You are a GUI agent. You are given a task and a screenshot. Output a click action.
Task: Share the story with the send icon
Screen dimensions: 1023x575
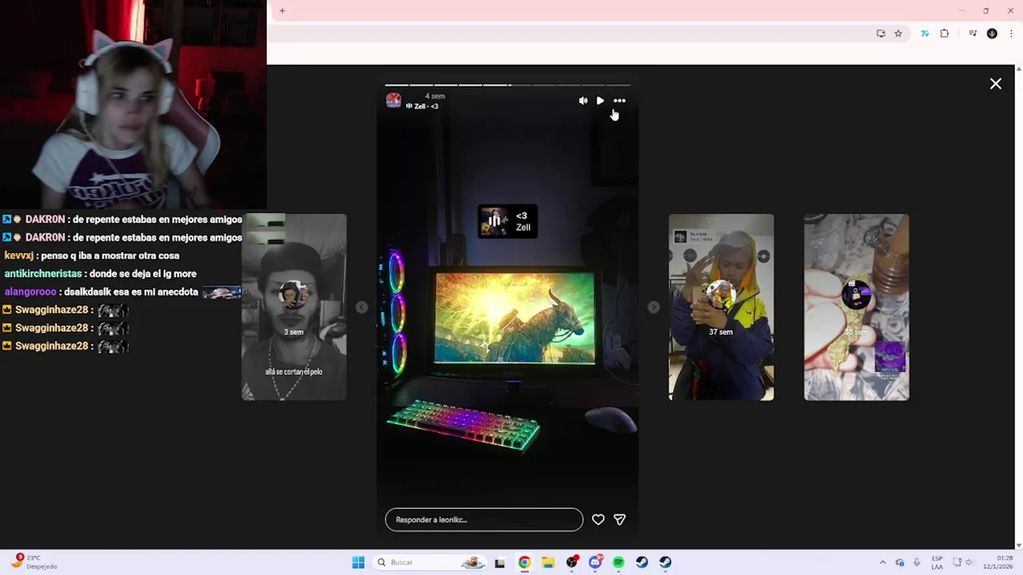[619, 520]
